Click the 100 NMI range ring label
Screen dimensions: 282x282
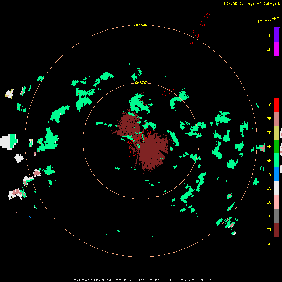click(x=141, y=25)
